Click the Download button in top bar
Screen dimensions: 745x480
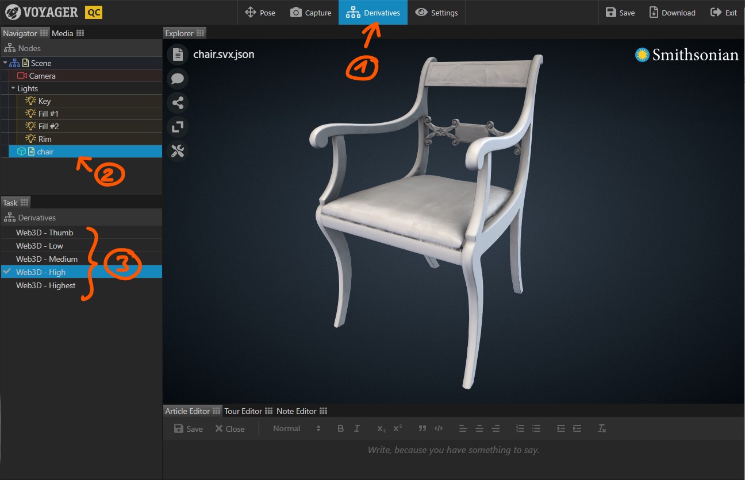point(672,13)
